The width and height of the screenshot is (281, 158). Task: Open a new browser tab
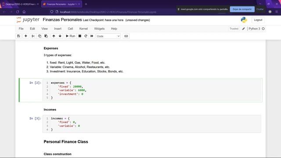coord(86,4)
